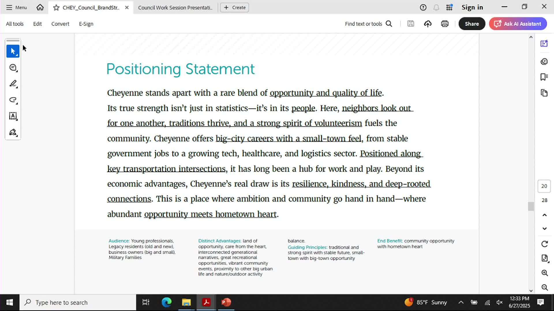Open the Fill & Sign tool
Viewport: 554px width, 311px height.
tap(13, 132)
